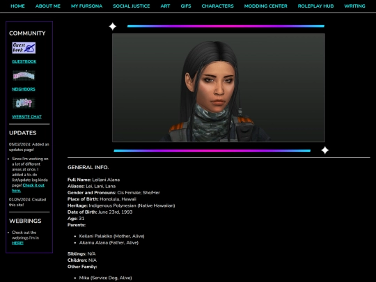Click the '05/02/2024: Added an updates page!' entry
This screenshot has width=376, height=282.
pos(29,147)
